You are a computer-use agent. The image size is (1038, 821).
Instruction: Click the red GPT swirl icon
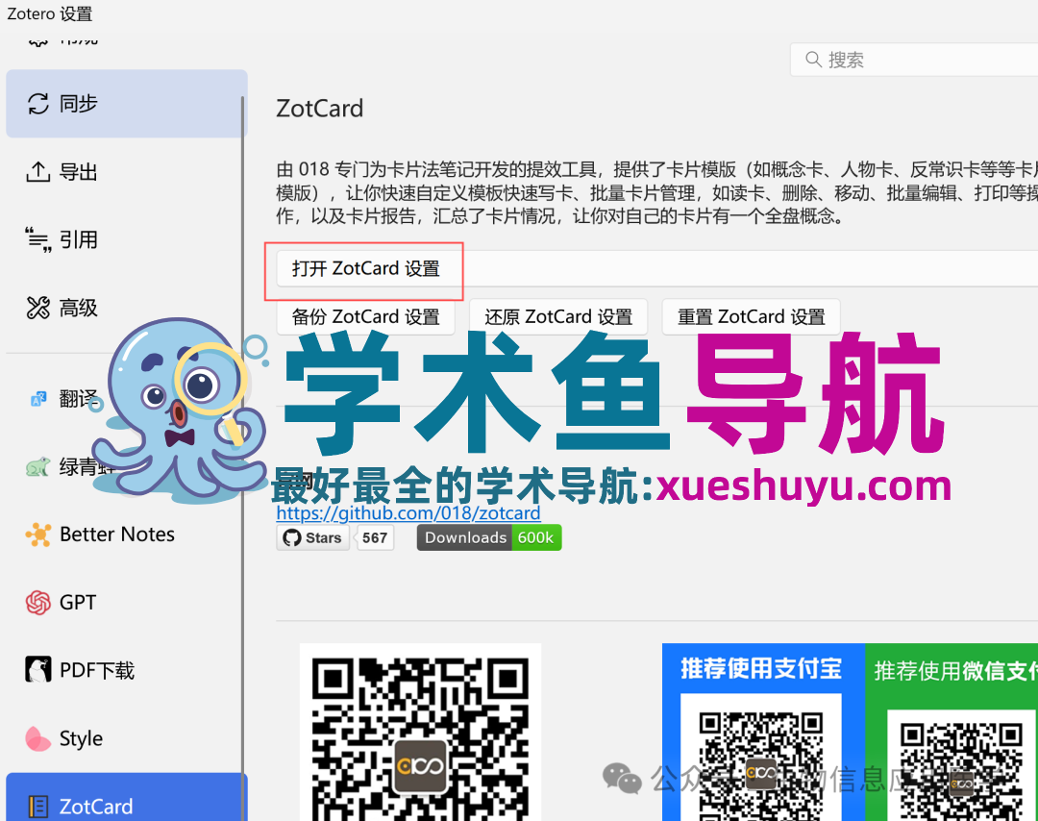pyautogui.click(x=38, y=603)
